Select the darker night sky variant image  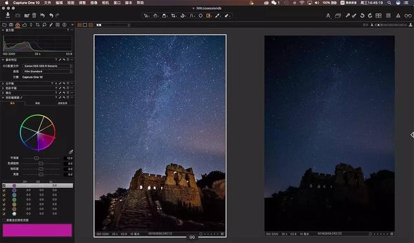(329, 133)
